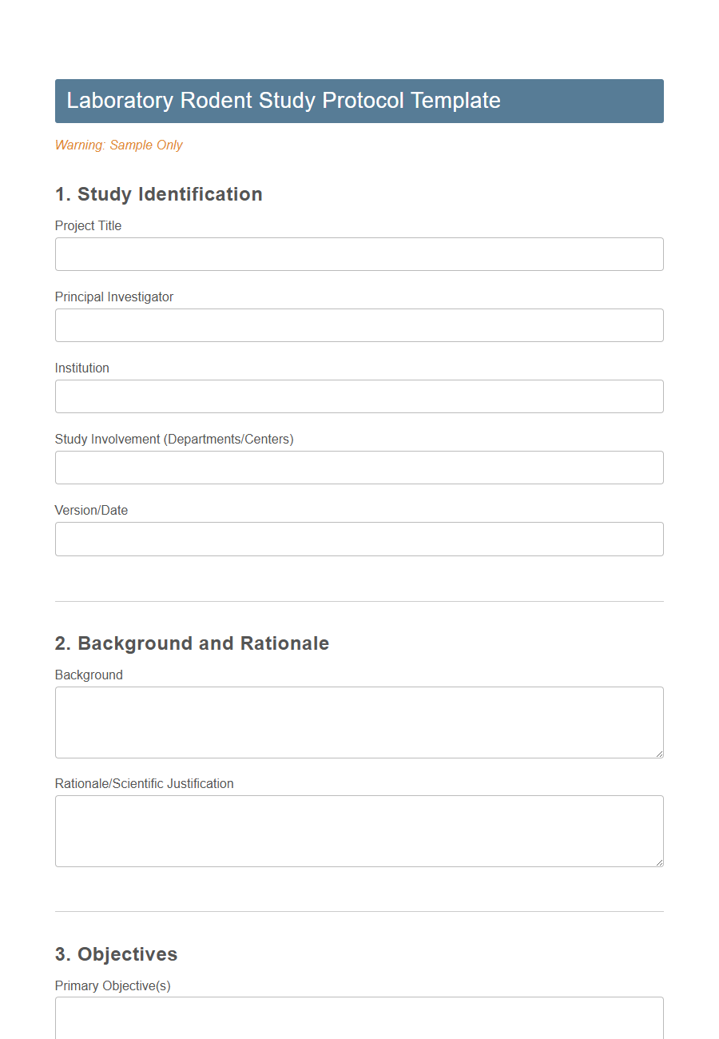Click the Project Title input field
Screen dimensions: 719x1039
click(359, 253)
